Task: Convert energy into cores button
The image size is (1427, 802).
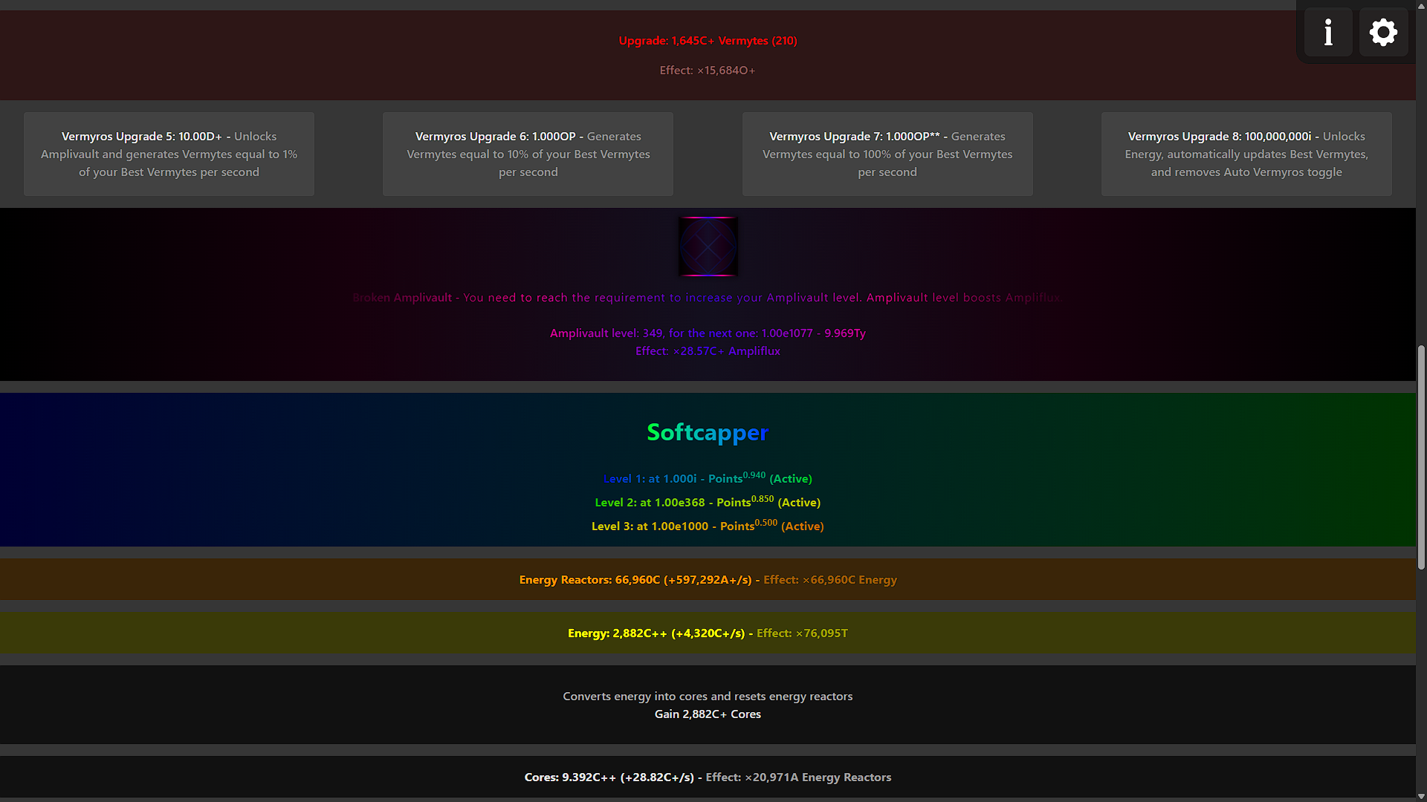Action: click(708, 697)
